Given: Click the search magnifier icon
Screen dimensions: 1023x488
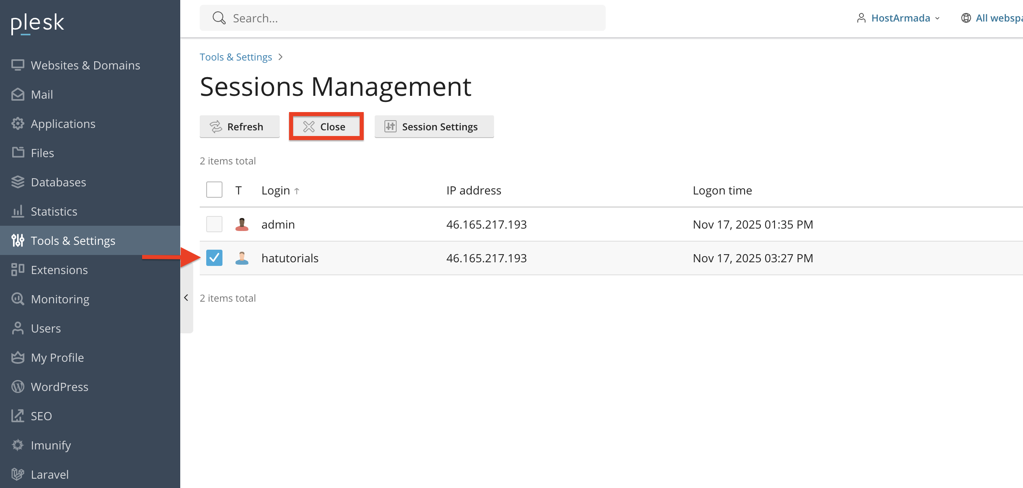Looking at the screenshot, I should (219, 18).
